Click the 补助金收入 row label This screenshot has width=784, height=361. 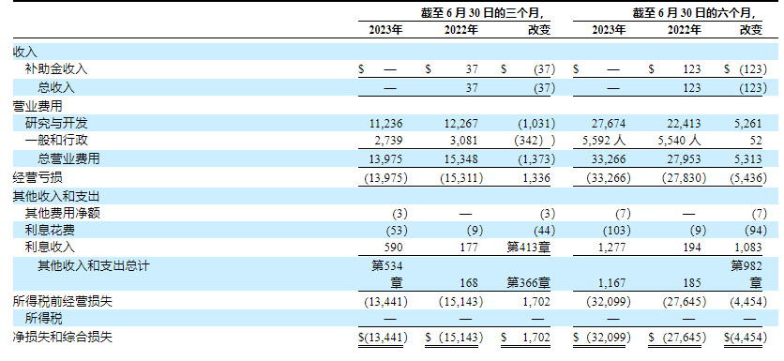pos(56,69)
